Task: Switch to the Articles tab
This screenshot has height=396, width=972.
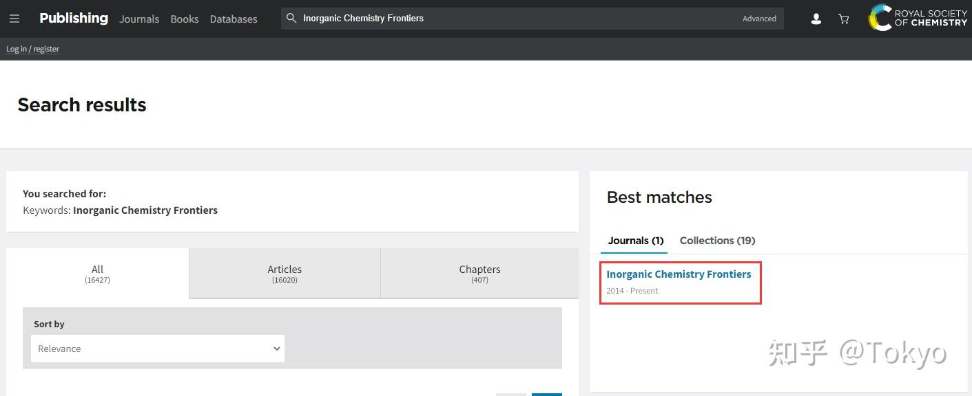Action: 285,274
